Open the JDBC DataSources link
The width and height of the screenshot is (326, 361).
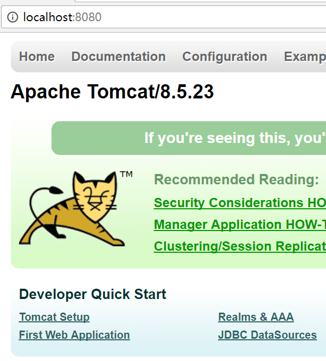[267, 335]
